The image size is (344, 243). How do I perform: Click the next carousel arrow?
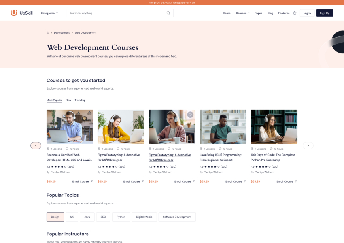point(308,145)
